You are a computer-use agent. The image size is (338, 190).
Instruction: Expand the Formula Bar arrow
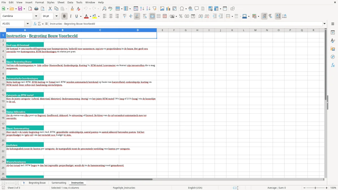point(325,24)
